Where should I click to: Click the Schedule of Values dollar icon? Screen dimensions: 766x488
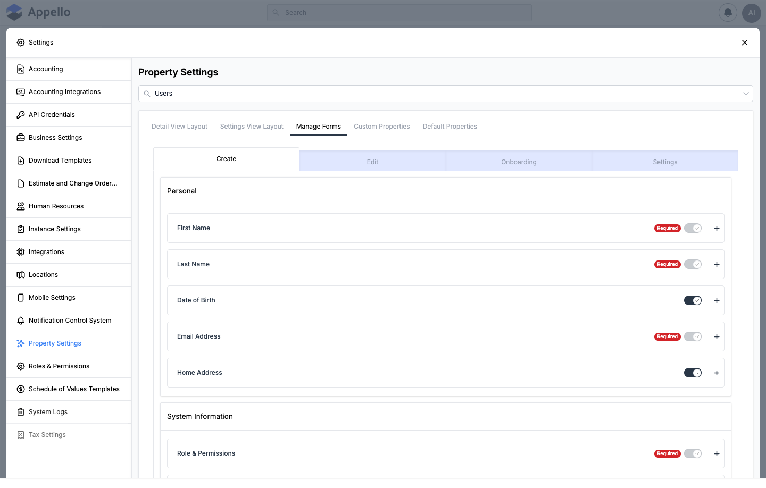point(21,389)
